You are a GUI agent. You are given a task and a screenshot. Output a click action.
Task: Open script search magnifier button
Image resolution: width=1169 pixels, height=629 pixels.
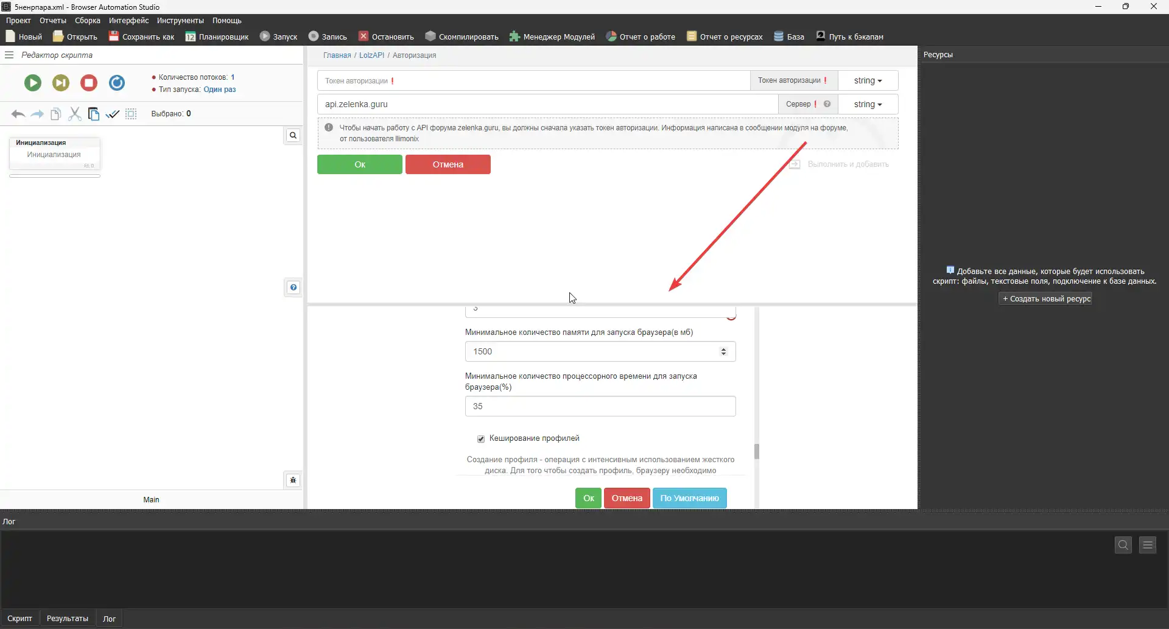pyautogui.click(x=293, y=135)
